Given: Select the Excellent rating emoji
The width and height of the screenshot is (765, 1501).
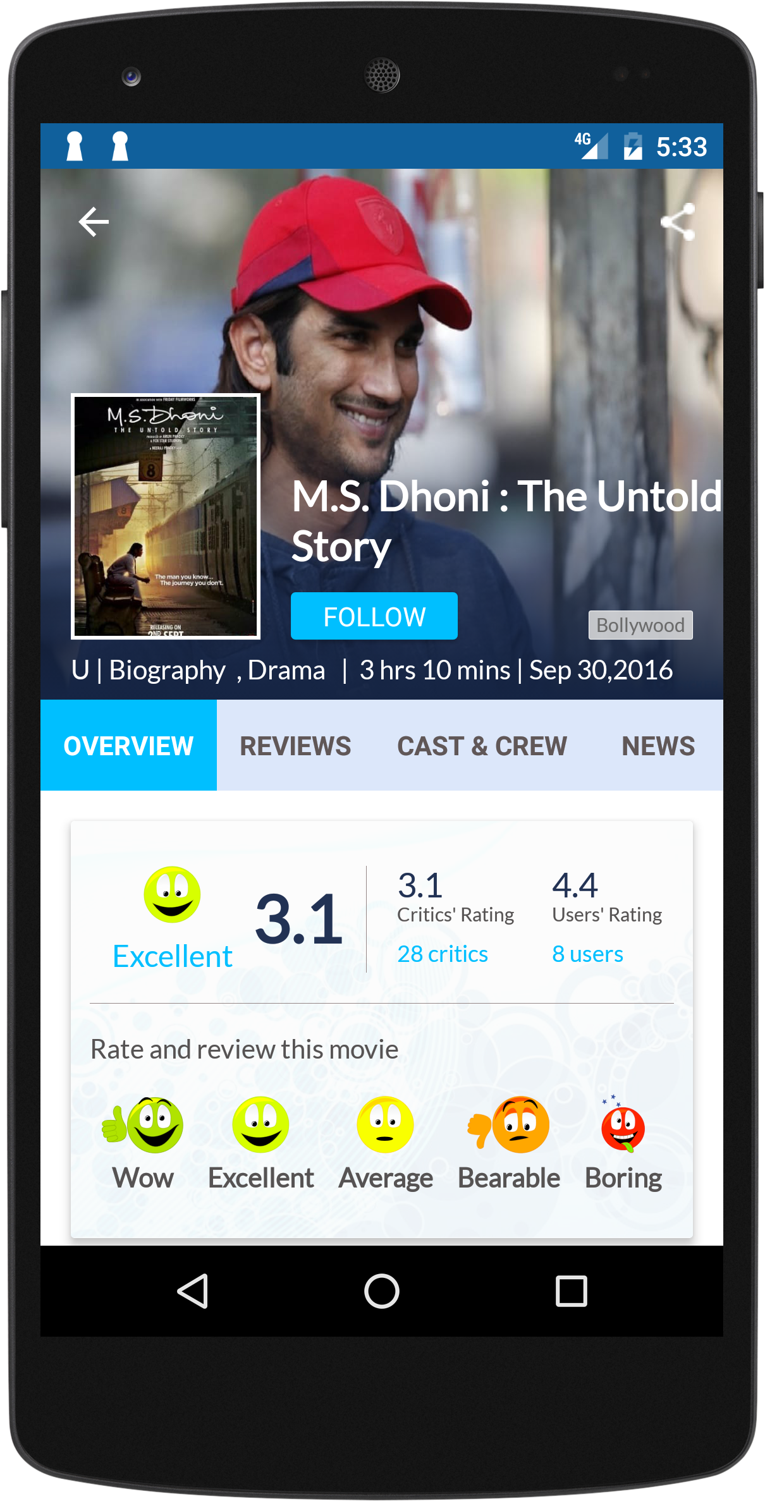Looking at the screenshot, I should pyautogui.click(x=260, y=1125).
